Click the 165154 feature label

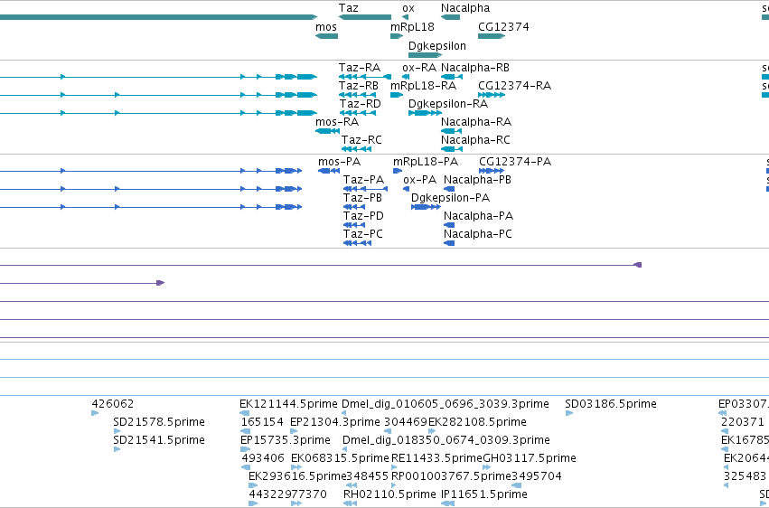tap(262, 422)
